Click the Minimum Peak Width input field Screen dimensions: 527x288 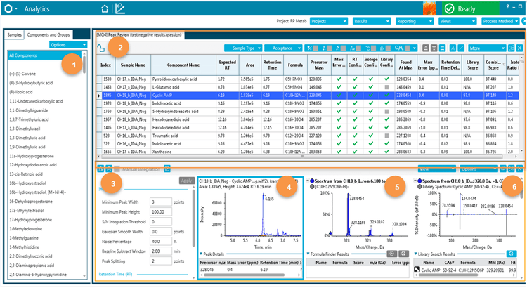(x=162, y=202)
